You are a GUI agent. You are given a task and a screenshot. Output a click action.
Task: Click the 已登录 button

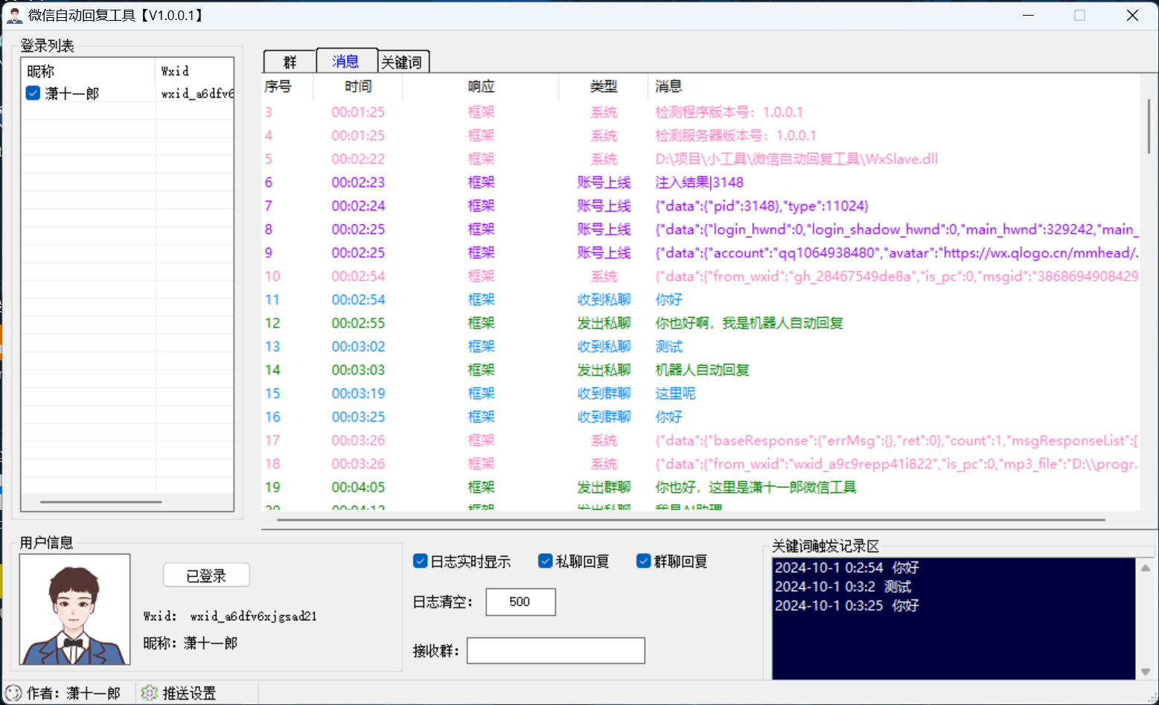point(206,575)
